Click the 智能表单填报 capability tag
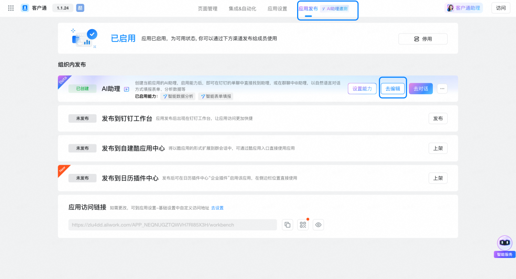The height and width of the screenshot is (279, 516). click(216, 97)
